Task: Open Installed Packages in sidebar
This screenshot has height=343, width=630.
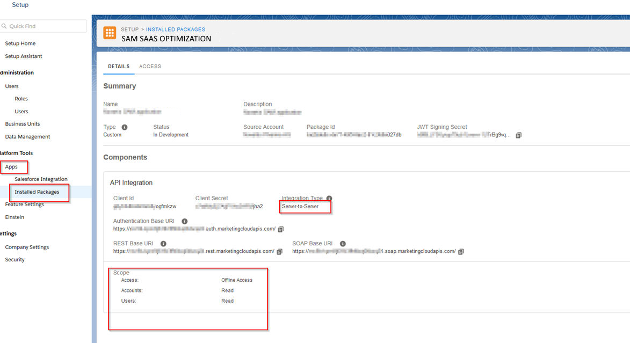Action: point(37,192)
